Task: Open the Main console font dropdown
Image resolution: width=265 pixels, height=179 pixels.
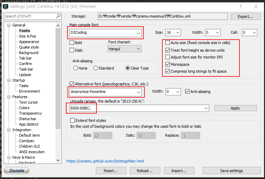Action: tap(138, 33)
